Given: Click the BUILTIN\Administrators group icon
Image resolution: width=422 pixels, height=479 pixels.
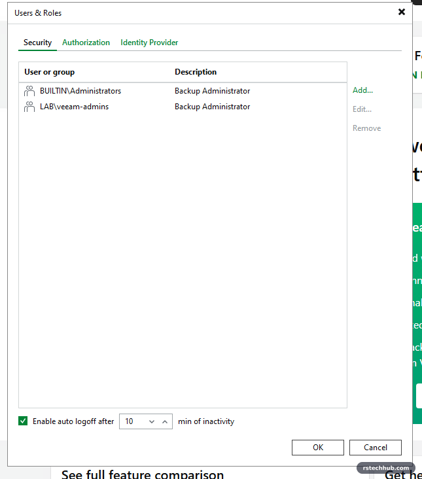Looking at the screenshot, I should click(29, 91).
